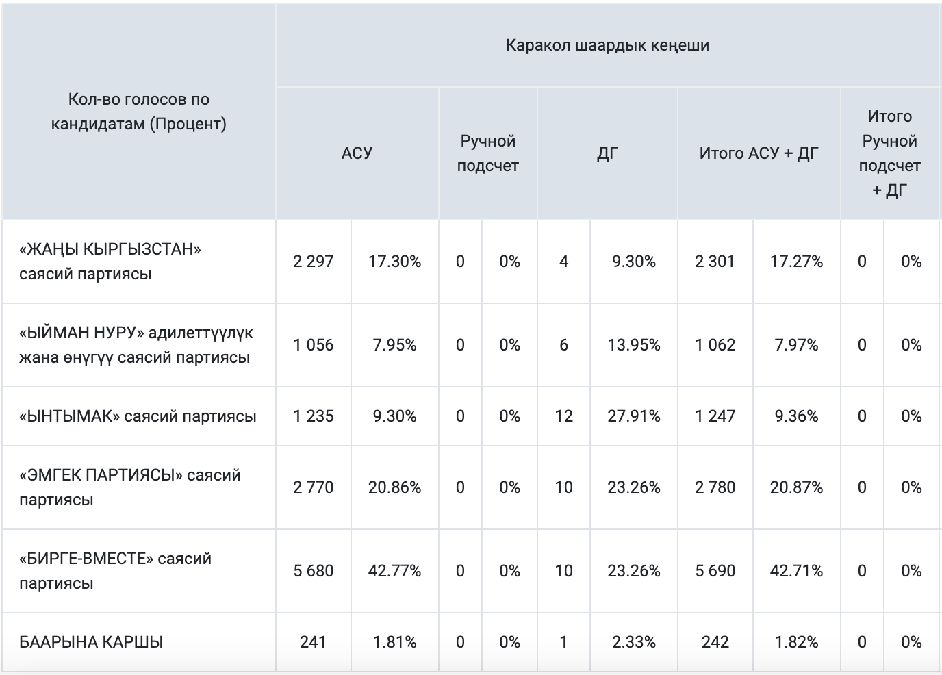Select the 13.95% percentage cell
942x675 pixels.
coord(633,345)
